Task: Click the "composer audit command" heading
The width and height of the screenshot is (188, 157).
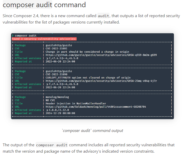Action: pos(44,5)
